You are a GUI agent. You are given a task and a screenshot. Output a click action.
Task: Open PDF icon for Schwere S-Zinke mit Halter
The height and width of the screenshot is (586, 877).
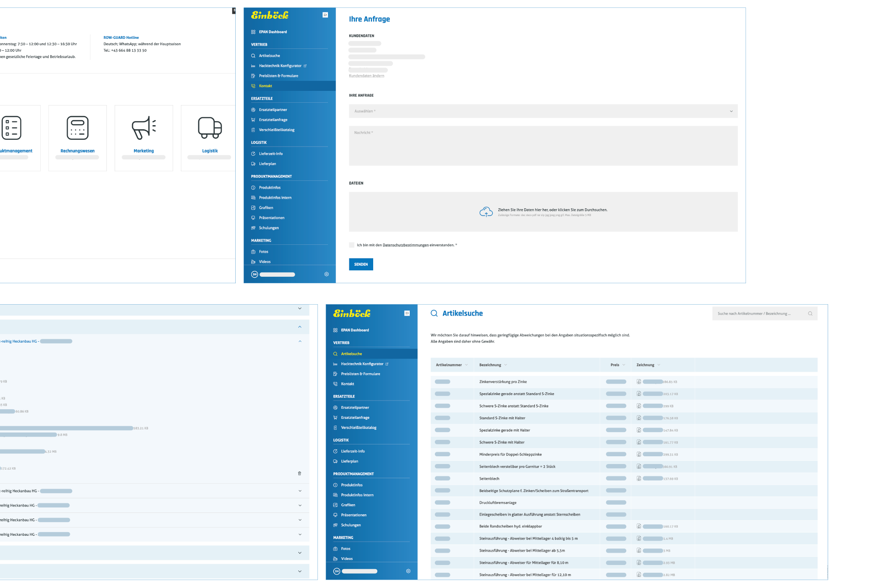click(639, 442)
